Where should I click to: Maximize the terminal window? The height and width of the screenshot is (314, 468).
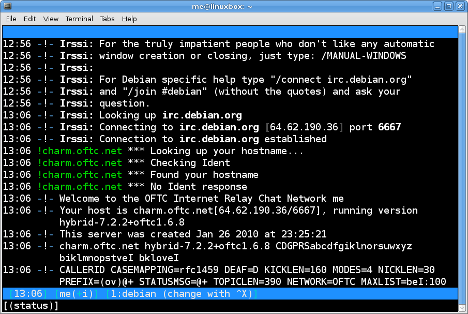(449, 6)
